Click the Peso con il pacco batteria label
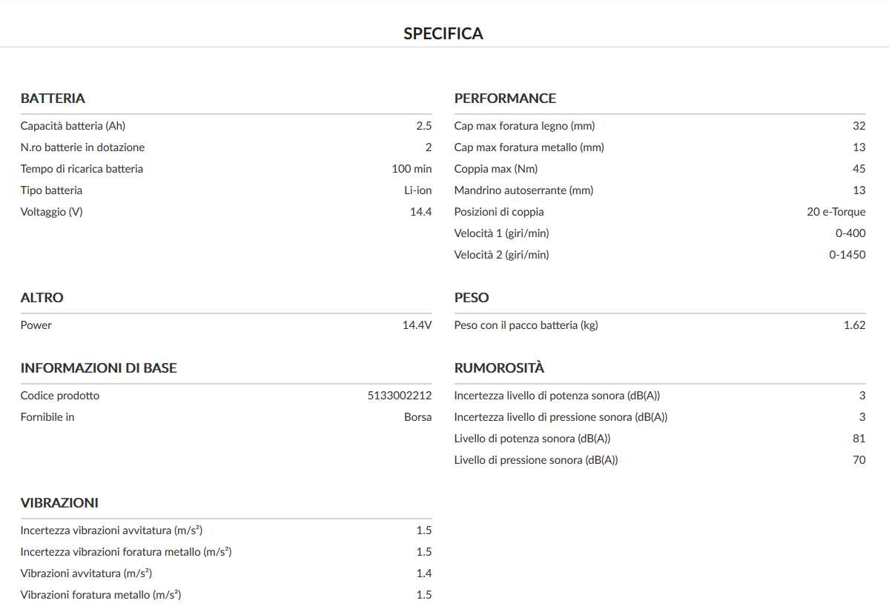This screenshot has width=889, height=609. point(526,325)
